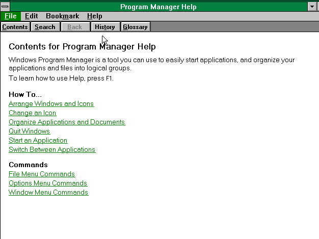This screenshot has height=239, width=319.
Task: Click the Program Manager Help title bar
Action: pyautogui.click(x=158, y=7)
